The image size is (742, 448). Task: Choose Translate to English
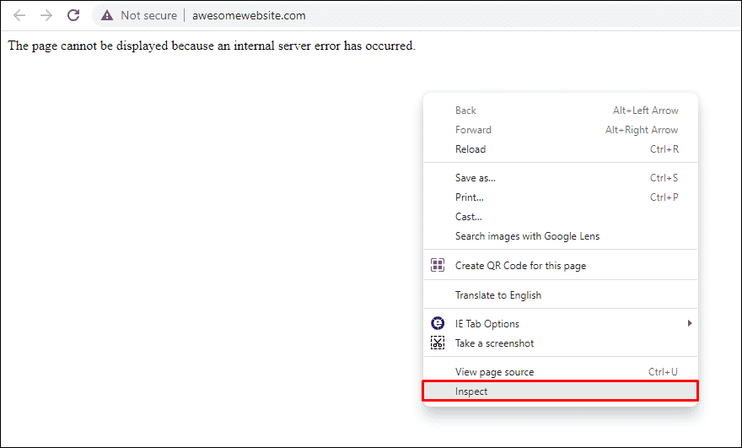click(x=561, y=295)
